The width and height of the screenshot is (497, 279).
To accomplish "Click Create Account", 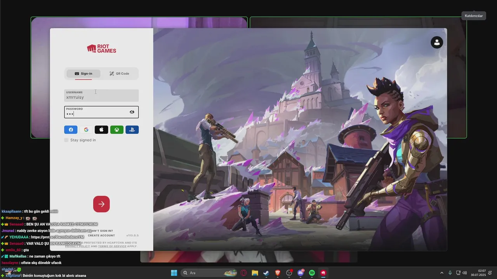I will pyautogui.click(x=101, y=235).
